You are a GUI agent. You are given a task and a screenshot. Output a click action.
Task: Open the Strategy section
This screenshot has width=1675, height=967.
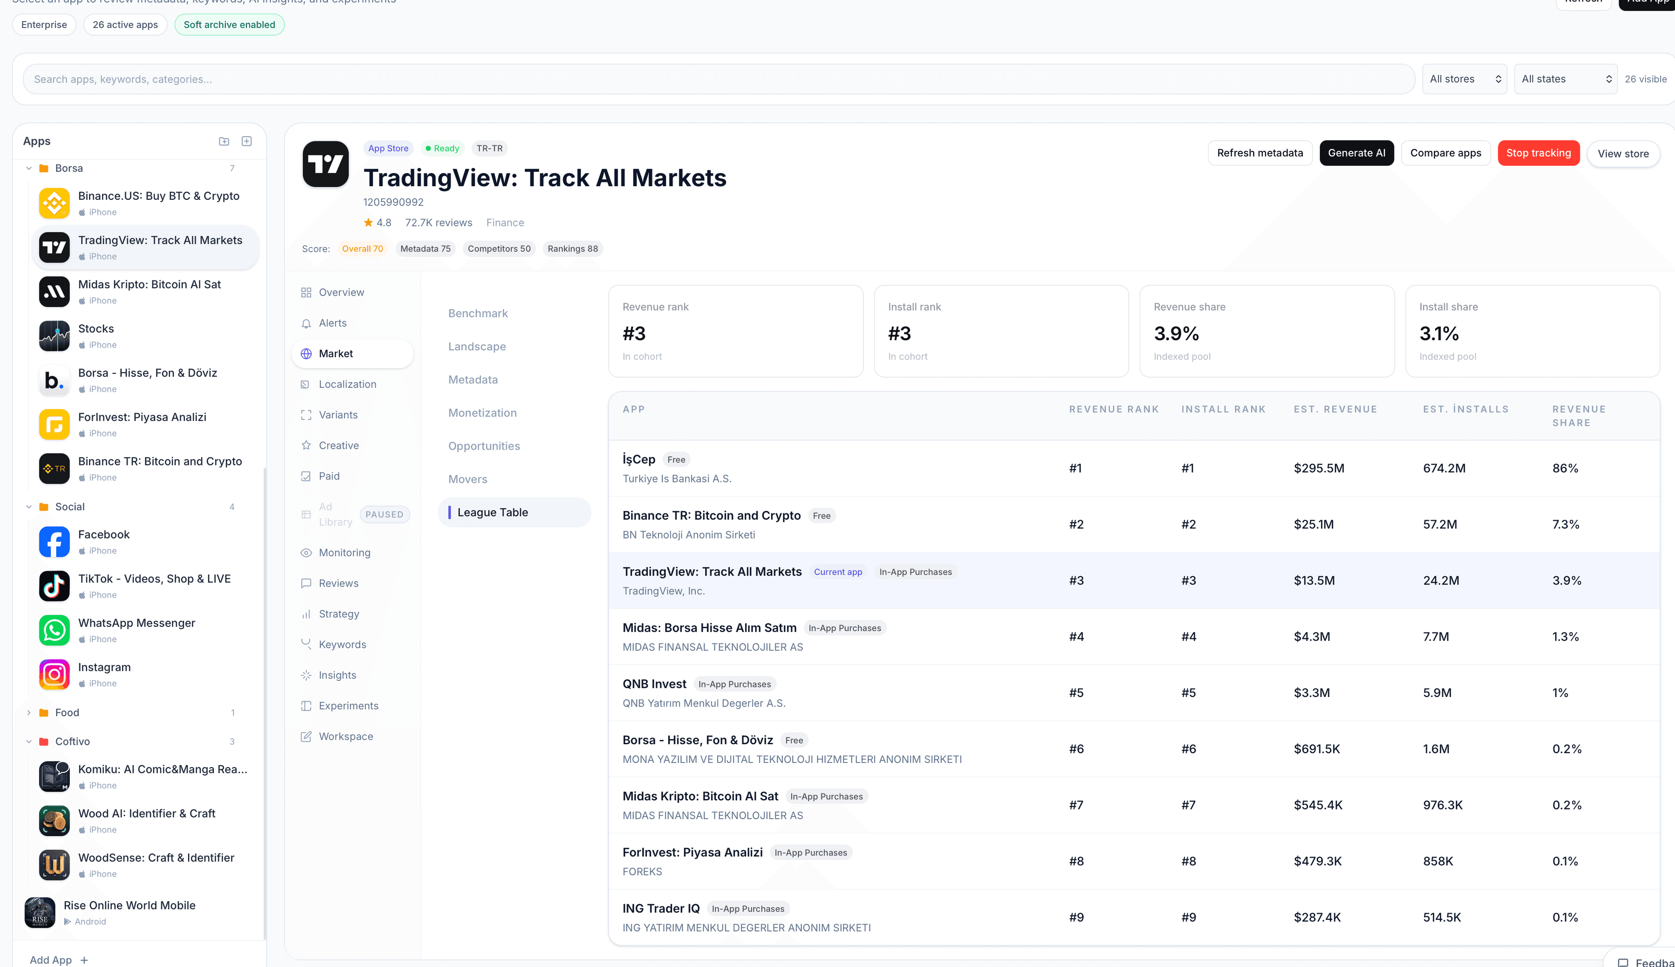point(352,614)
